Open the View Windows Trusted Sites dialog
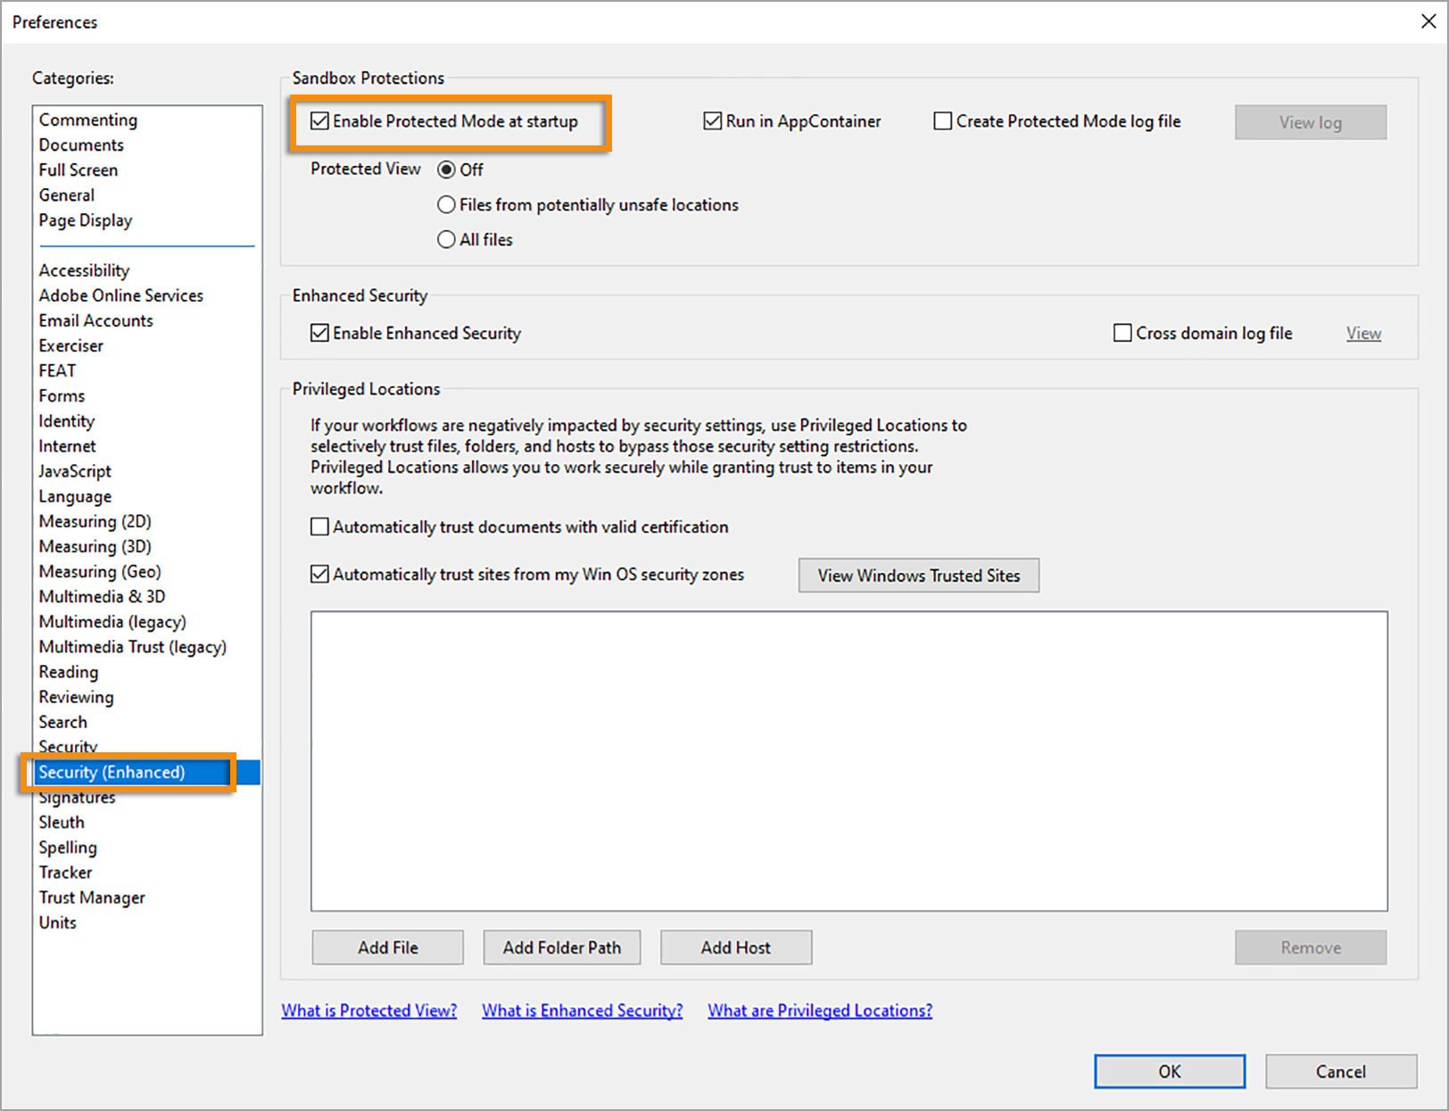The width and height of the screenshot is (1449, 1111). pyautogui.click(x=918, y=575)
